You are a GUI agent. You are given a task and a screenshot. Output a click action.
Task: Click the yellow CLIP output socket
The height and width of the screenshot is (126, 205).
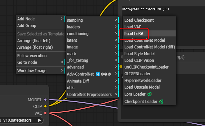click(x=45, y=106)
